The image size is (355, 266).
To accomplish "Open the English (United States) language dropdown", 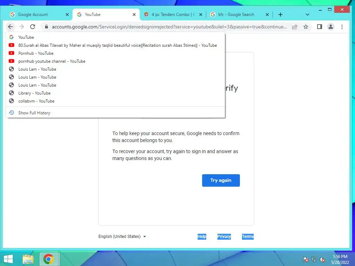I will (122, 237).
